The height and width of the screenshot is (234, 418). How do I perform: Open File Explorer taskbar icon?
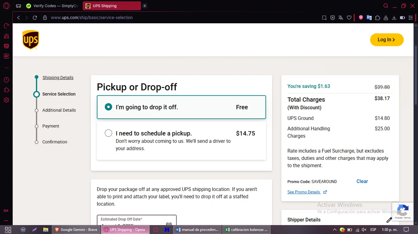pos(45,230)
